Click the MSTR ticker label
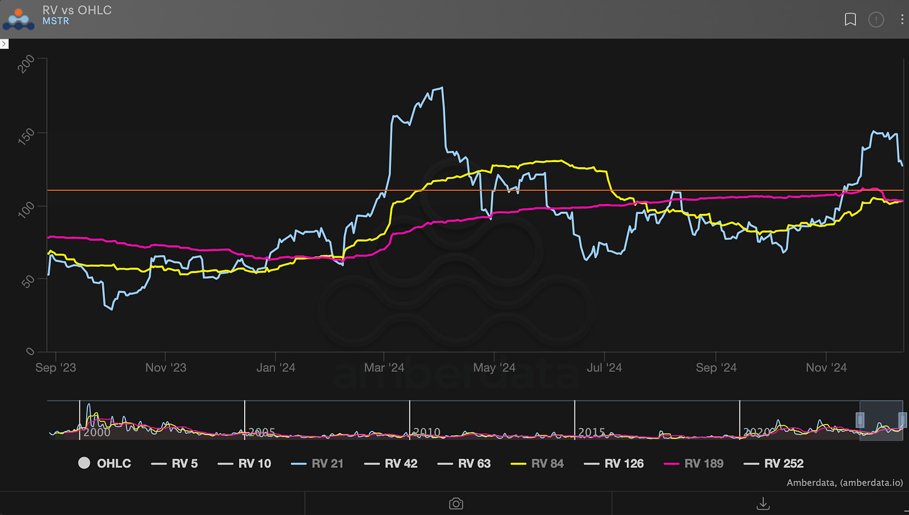The image size is (909, 515). 56,21
